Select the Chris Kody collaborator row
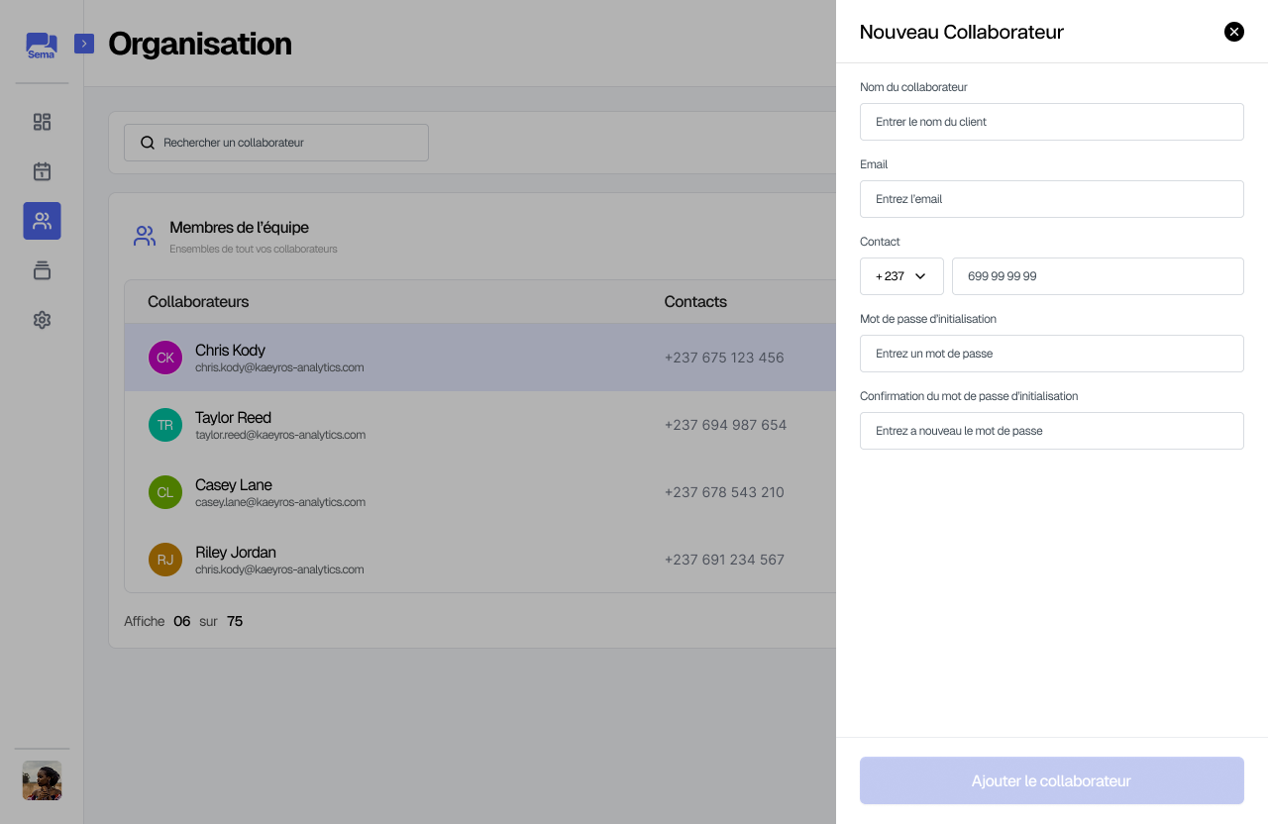 pos(475,358)
